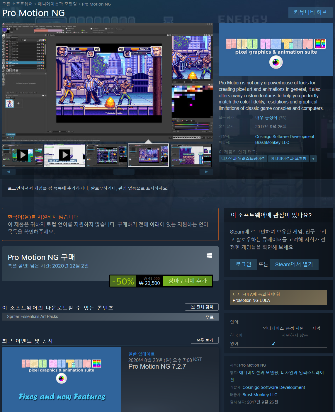Click Steam에서 열기 button
Viewport: 335px width, 412px height.
(294, 264)
